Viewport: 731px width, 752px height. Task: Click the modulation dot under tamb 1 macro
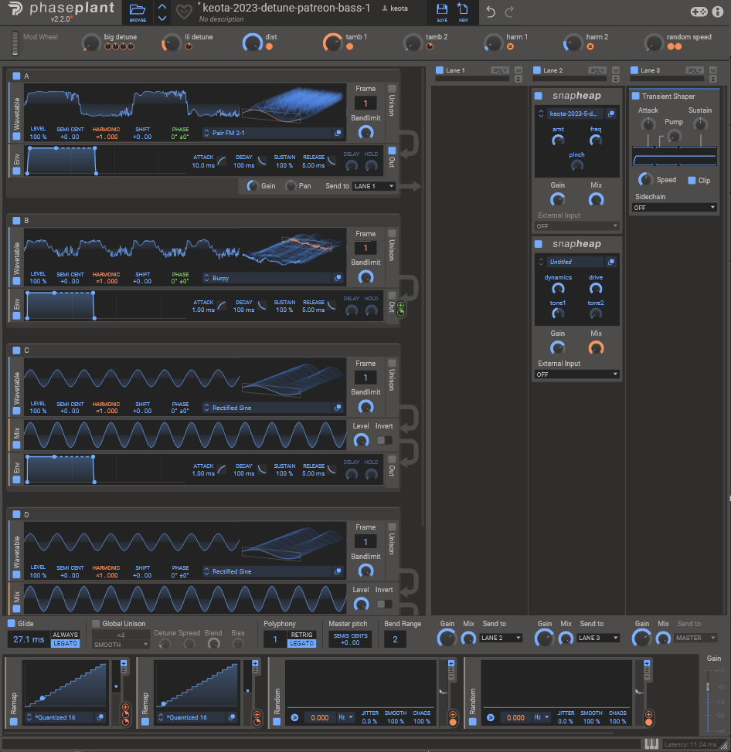(349, 46)
